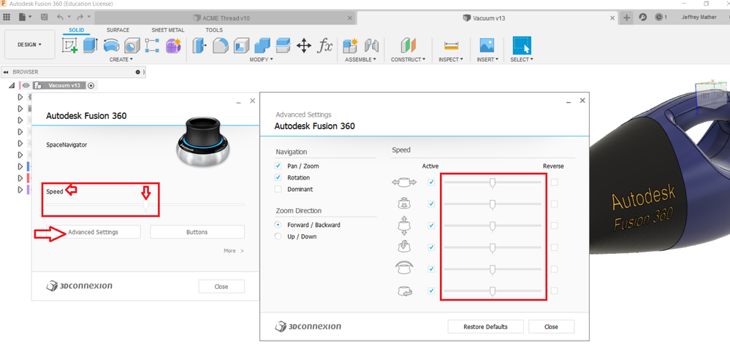Viewport: 730px width, 348px height.
Task: Select the Move/Copy tool
Action: coord(303,45)
